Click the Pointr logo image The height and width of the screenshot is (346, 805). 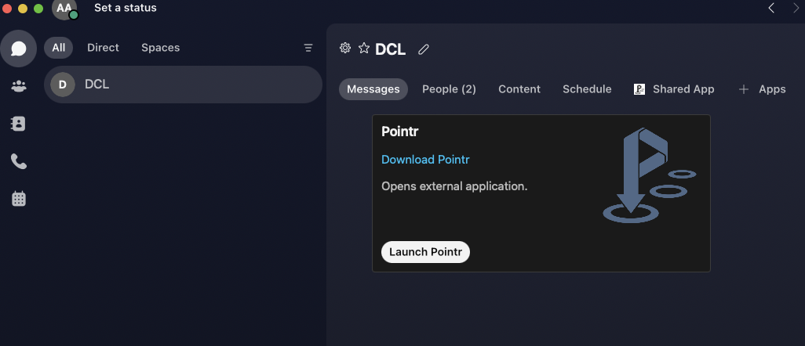click(x=649, y=175)
